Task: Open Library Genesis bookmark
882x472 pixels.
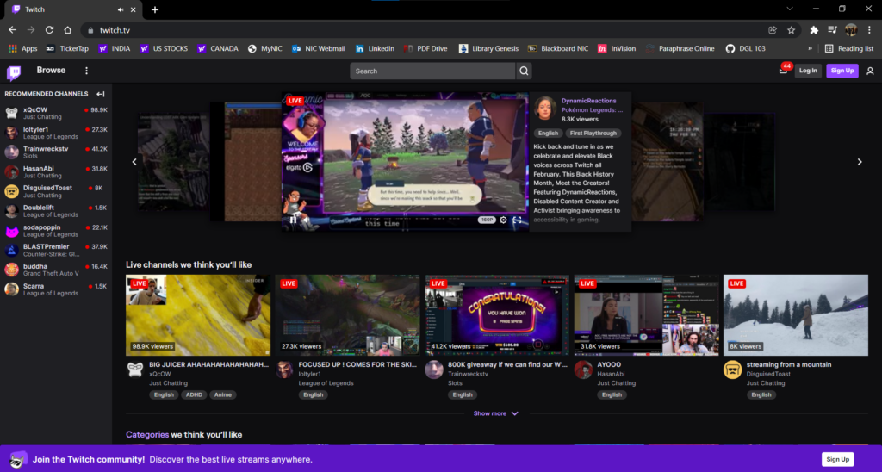Action: 488,48
